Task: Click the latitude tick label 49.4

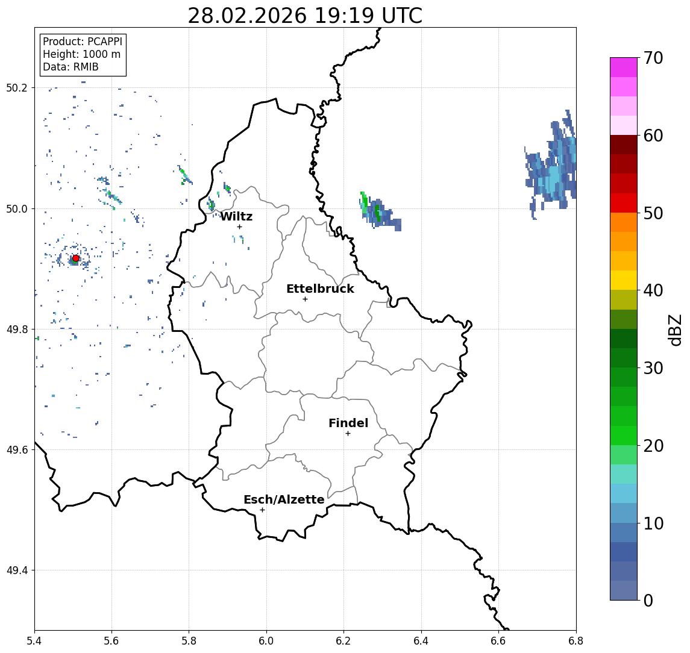Action: (17, 570)
